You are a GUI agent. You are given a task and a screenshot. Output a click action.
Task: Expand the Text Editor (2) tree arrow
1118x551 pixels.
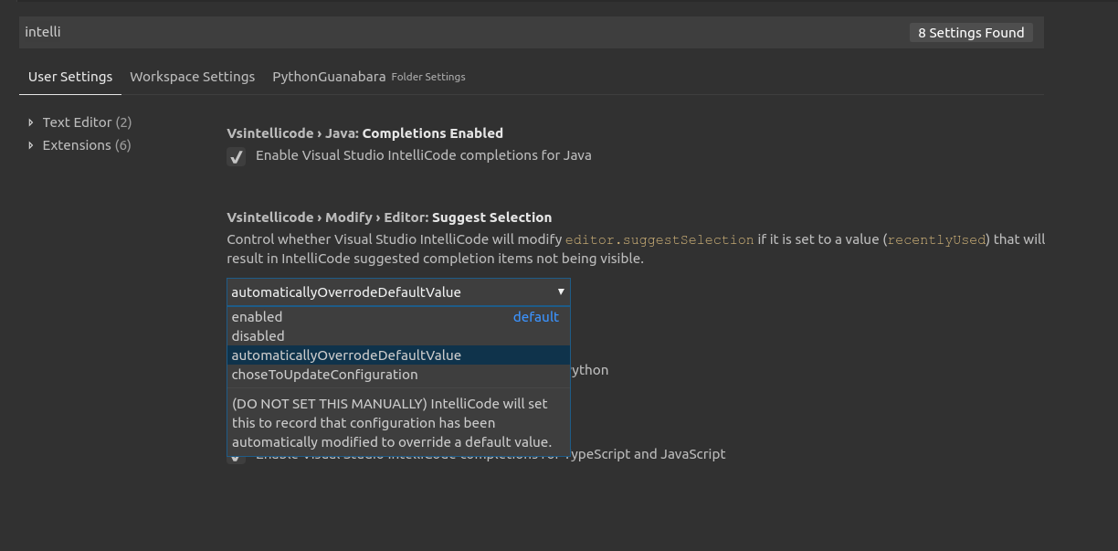tap(30, 122)
